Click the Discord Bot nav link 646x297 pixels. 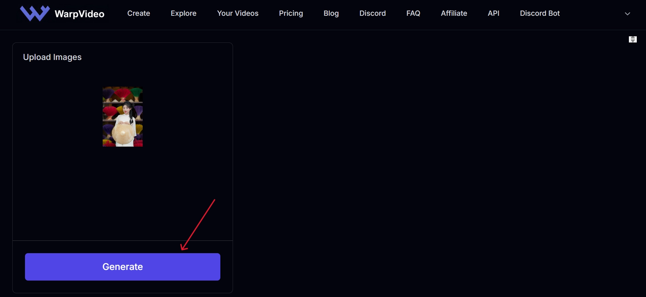click(x=540, y=13)
